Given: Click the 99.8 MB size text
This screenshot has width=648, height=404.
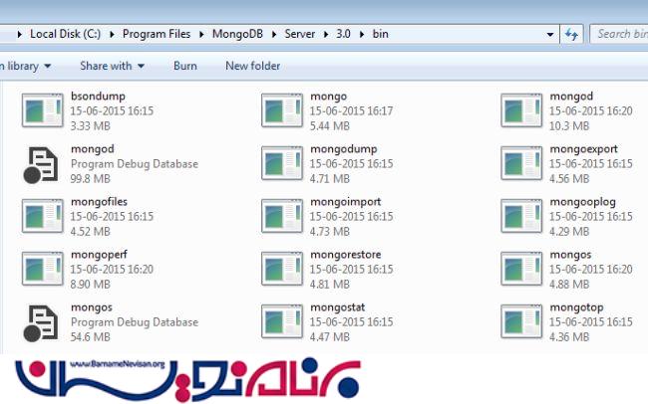Looking at the screenshot, I should click(x=90, y=179).
